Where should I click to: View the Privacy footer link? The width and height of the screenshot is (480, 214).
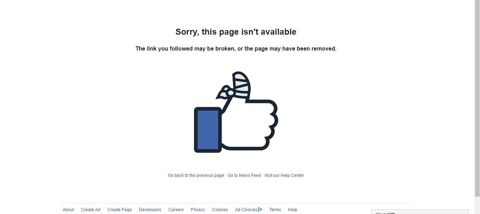point(198,210)
